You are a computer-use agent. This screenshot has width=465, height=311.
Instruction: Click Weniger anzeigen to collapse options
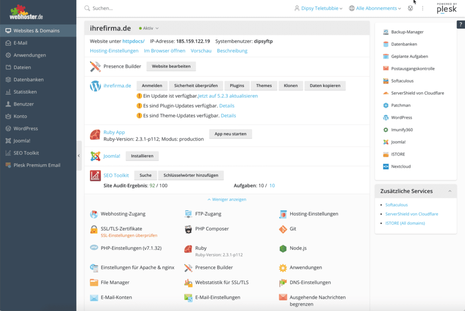[x=227, y=199]
